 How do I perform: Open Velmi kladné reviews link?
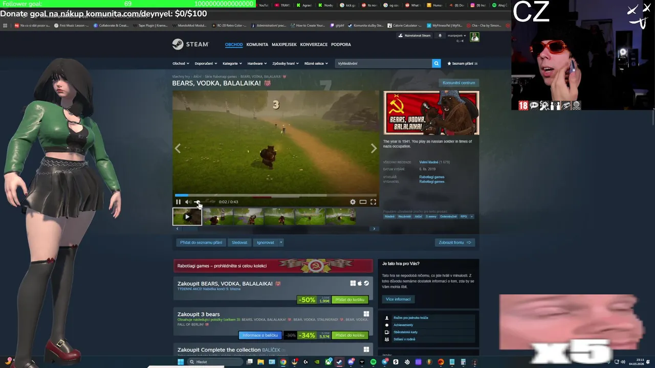click(428, 162)
